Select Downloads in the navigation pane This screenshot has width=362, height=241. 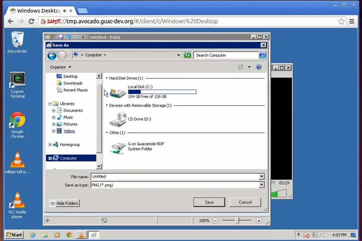tap(73, 83)
